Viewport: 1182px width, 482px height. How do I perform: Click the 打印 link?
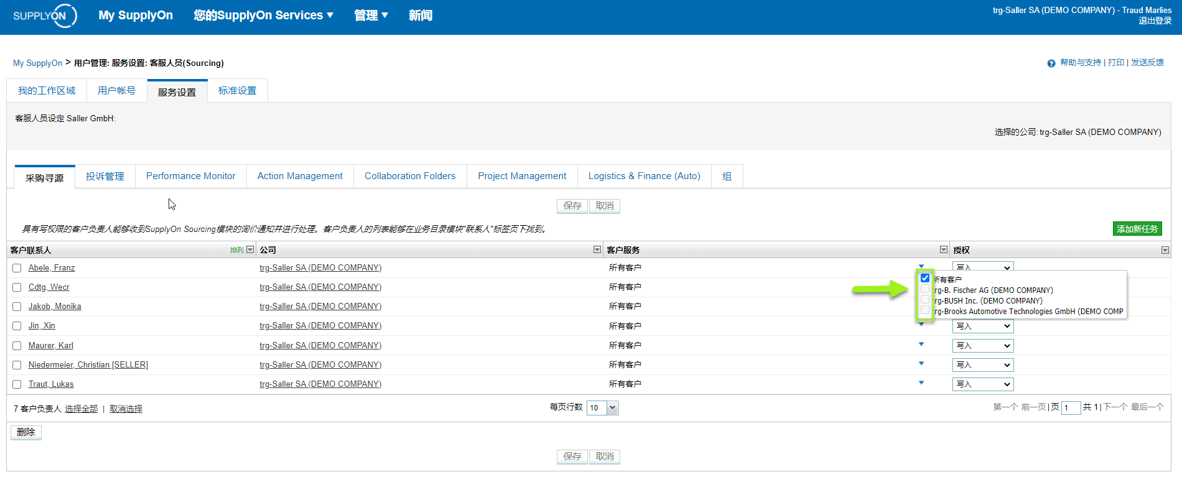point(1116,63)
